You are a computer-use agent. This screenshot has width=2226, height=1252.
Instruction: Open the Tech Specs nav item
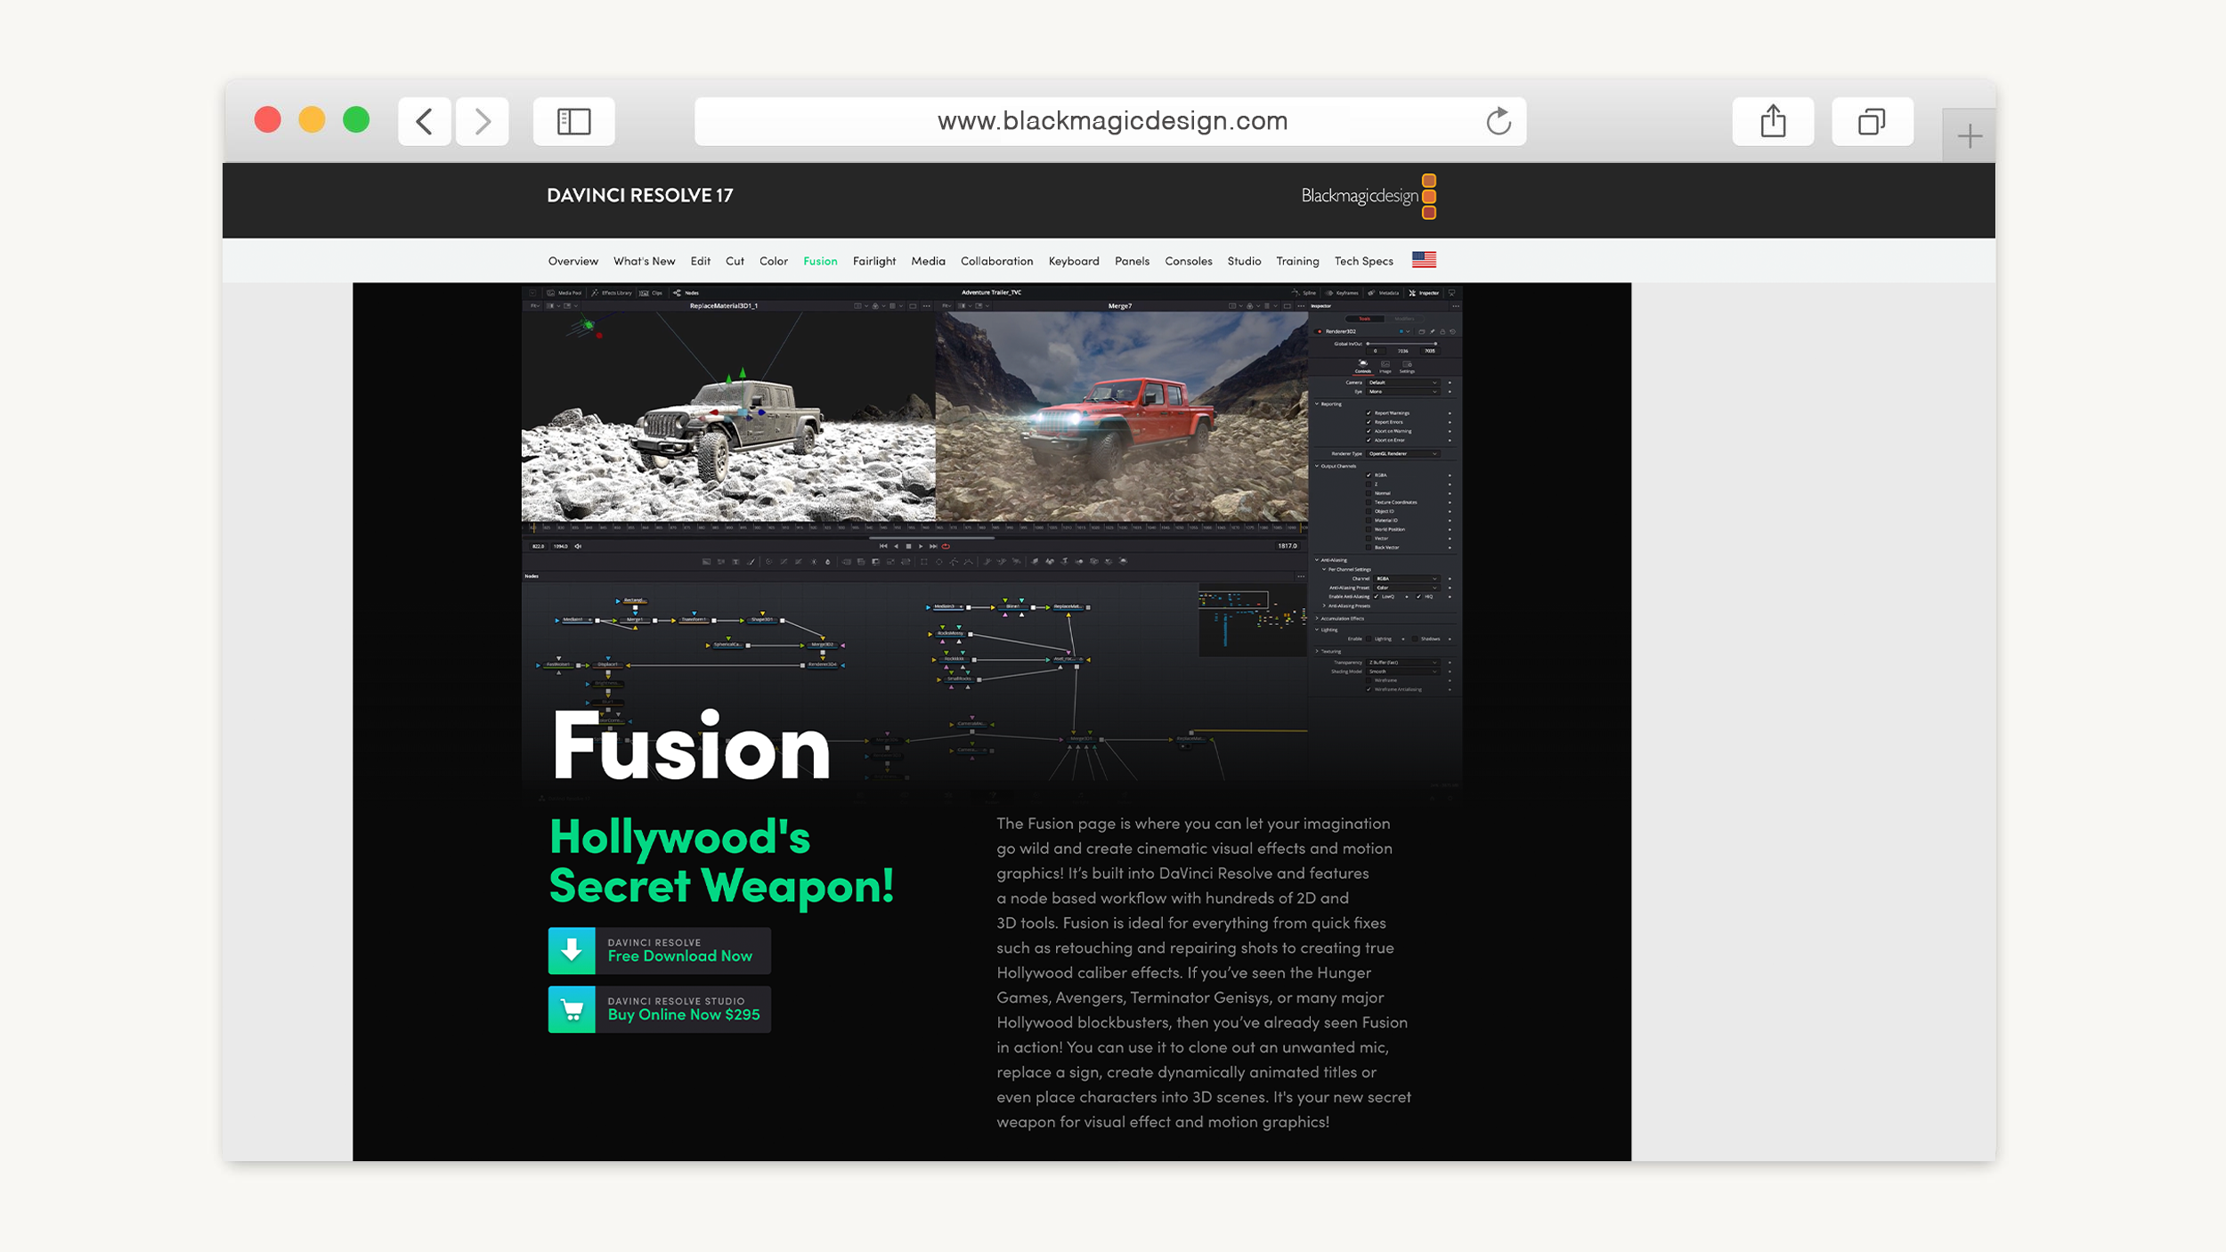tap(1363, 261)
